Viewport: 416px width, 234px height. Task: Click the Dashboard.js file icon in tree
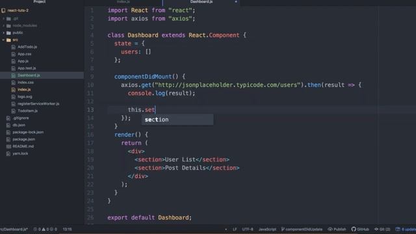point(13,75)
